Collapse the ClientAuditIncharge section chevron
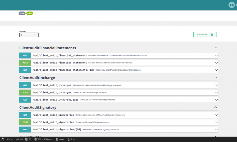The width and height of the screenshot is (237, 142). 216,77
